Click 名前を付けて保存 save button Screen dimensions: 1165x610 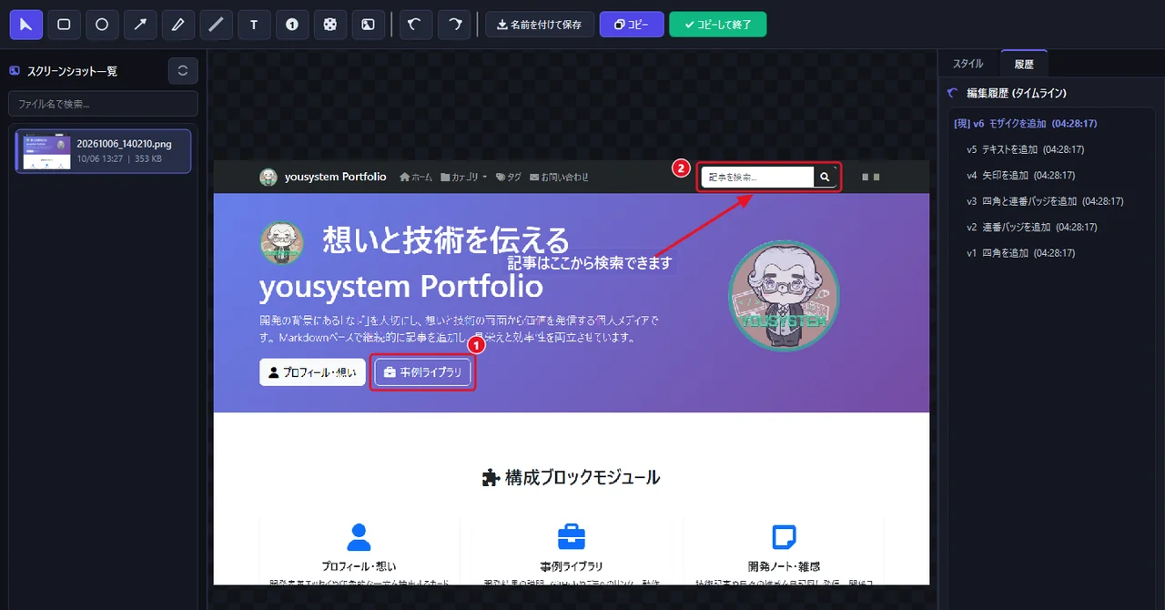tap(540, 25)
